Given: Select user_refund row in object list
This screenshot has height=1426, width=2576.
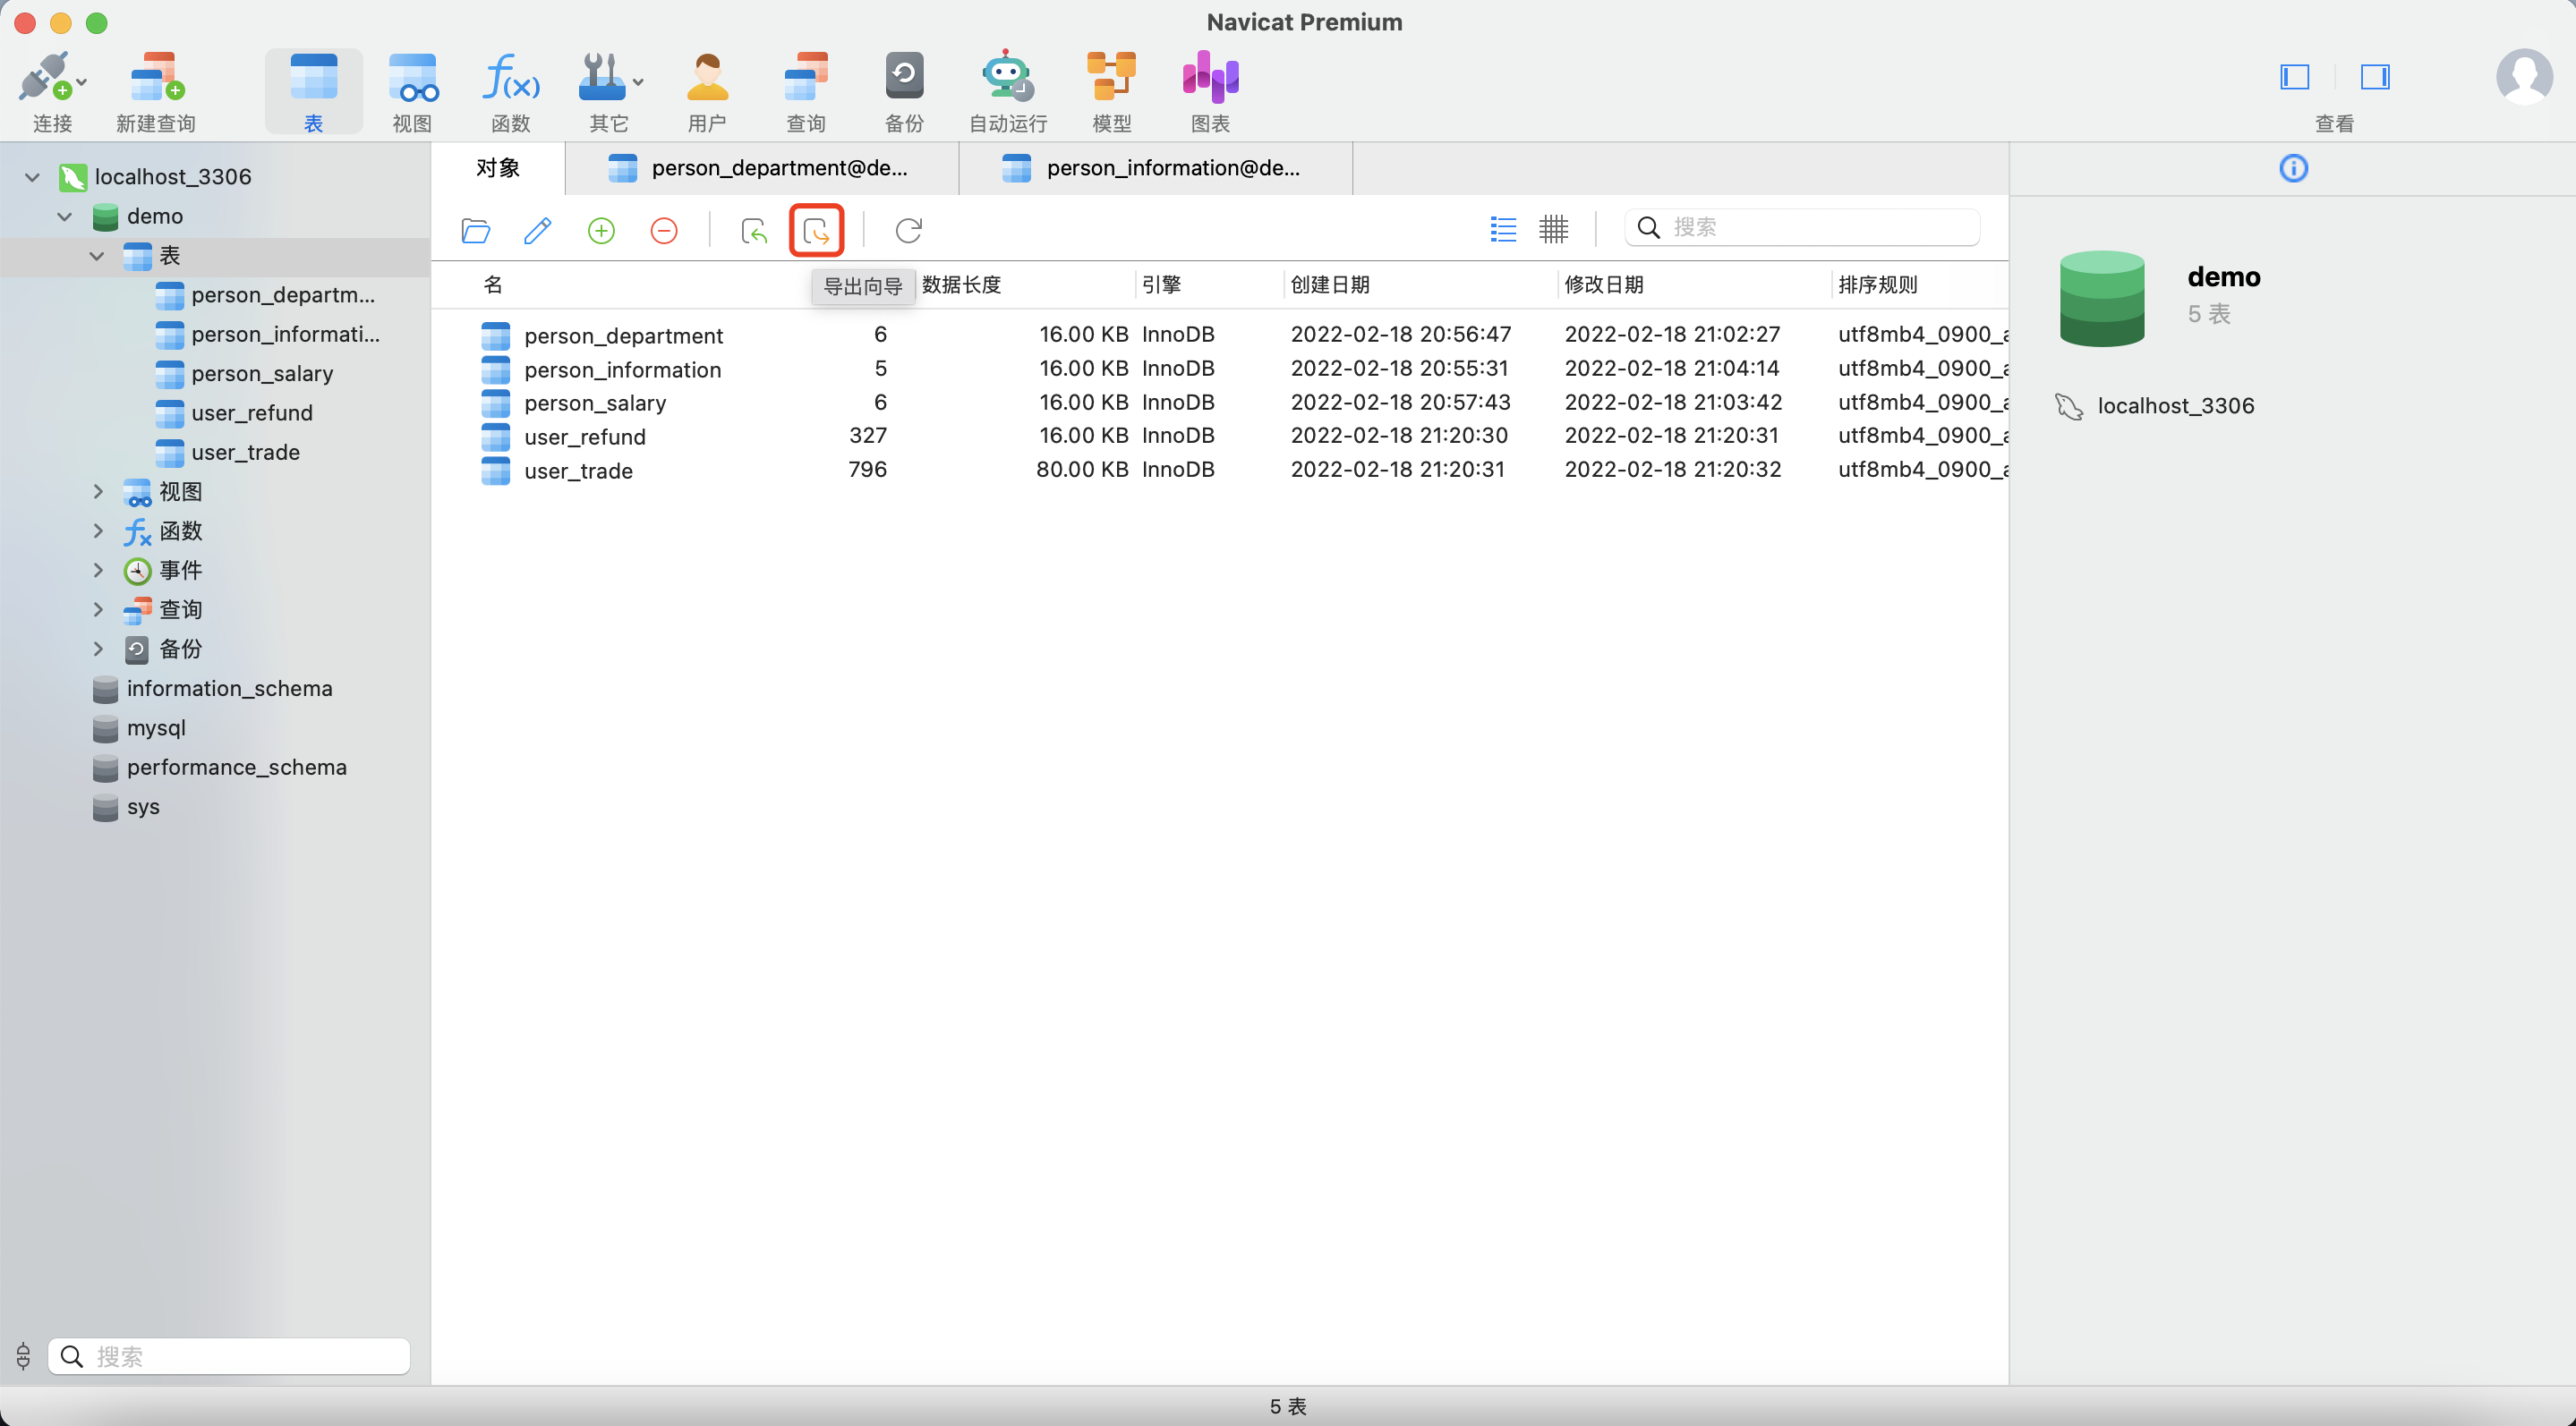Looking at the screenshot, I should point(1220,436).
